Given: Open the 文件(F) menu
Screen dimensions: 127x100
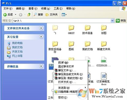Looking at the screenshot, I should [8, 8].
